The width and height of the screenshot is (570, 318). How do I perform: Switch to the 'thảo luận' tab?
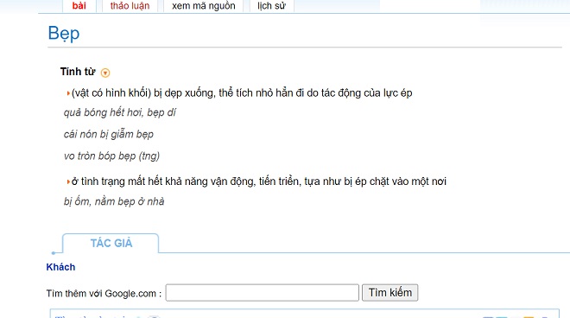[x=130, y=6]
